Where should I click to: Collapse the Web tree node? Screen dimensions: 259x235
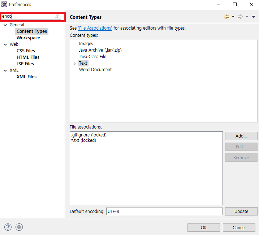[x=5, y=44]
